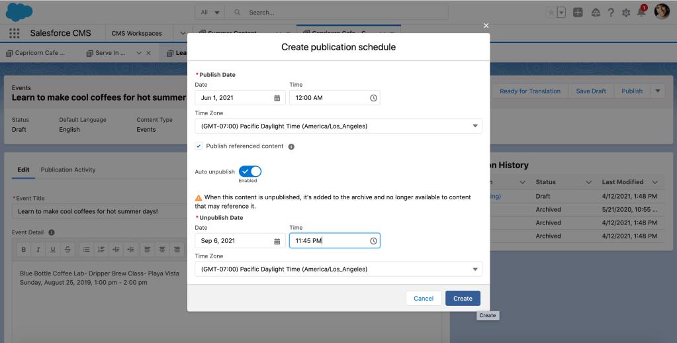Open the search scope All dropdown
This screenshot has height=343, width=677.
[208, 13]
